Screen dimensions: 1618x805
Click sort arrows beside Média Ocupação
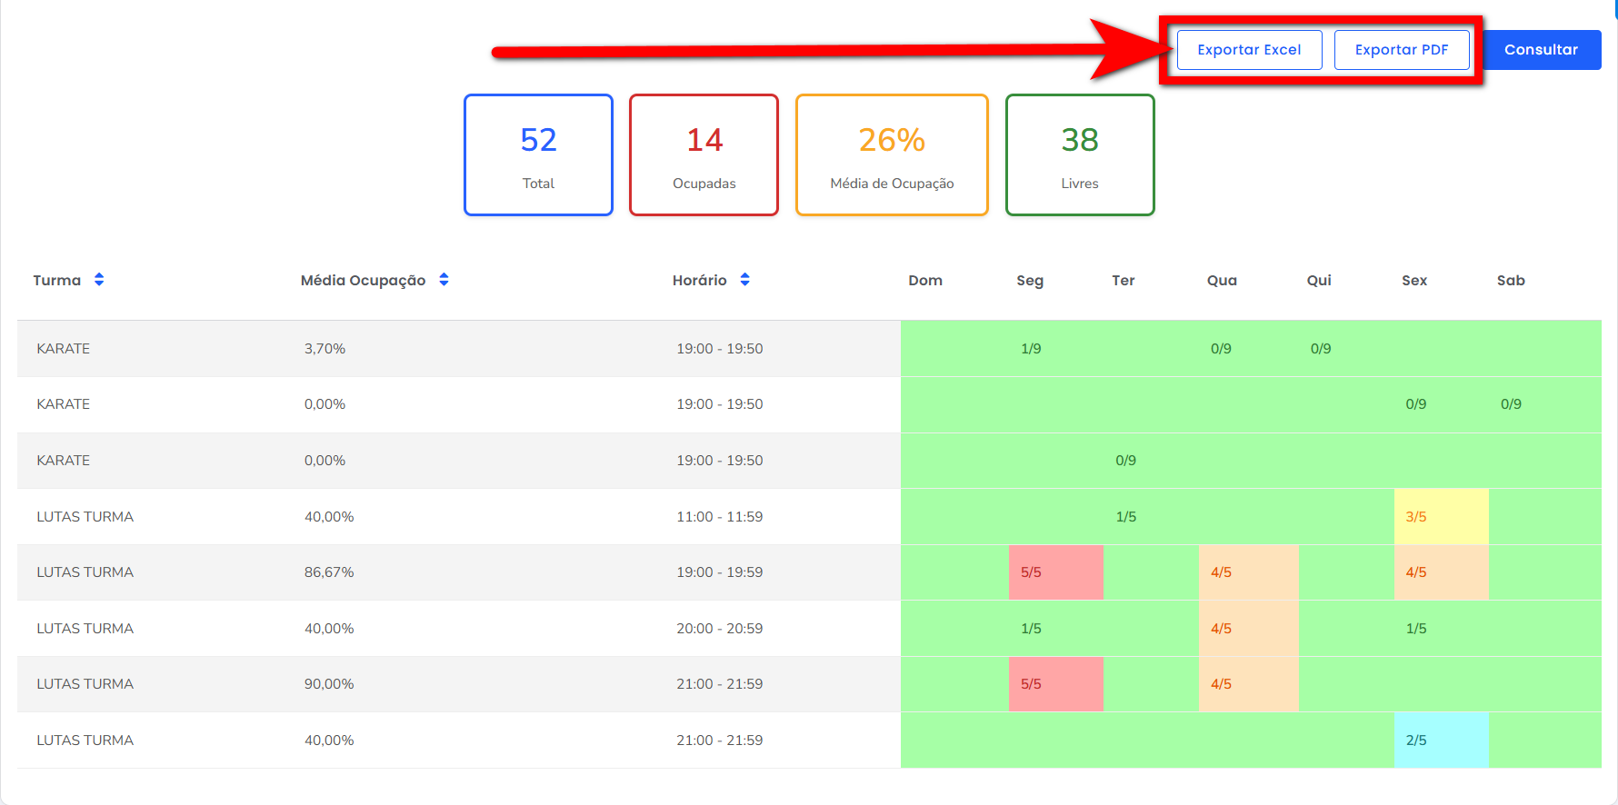pos(444,280)
